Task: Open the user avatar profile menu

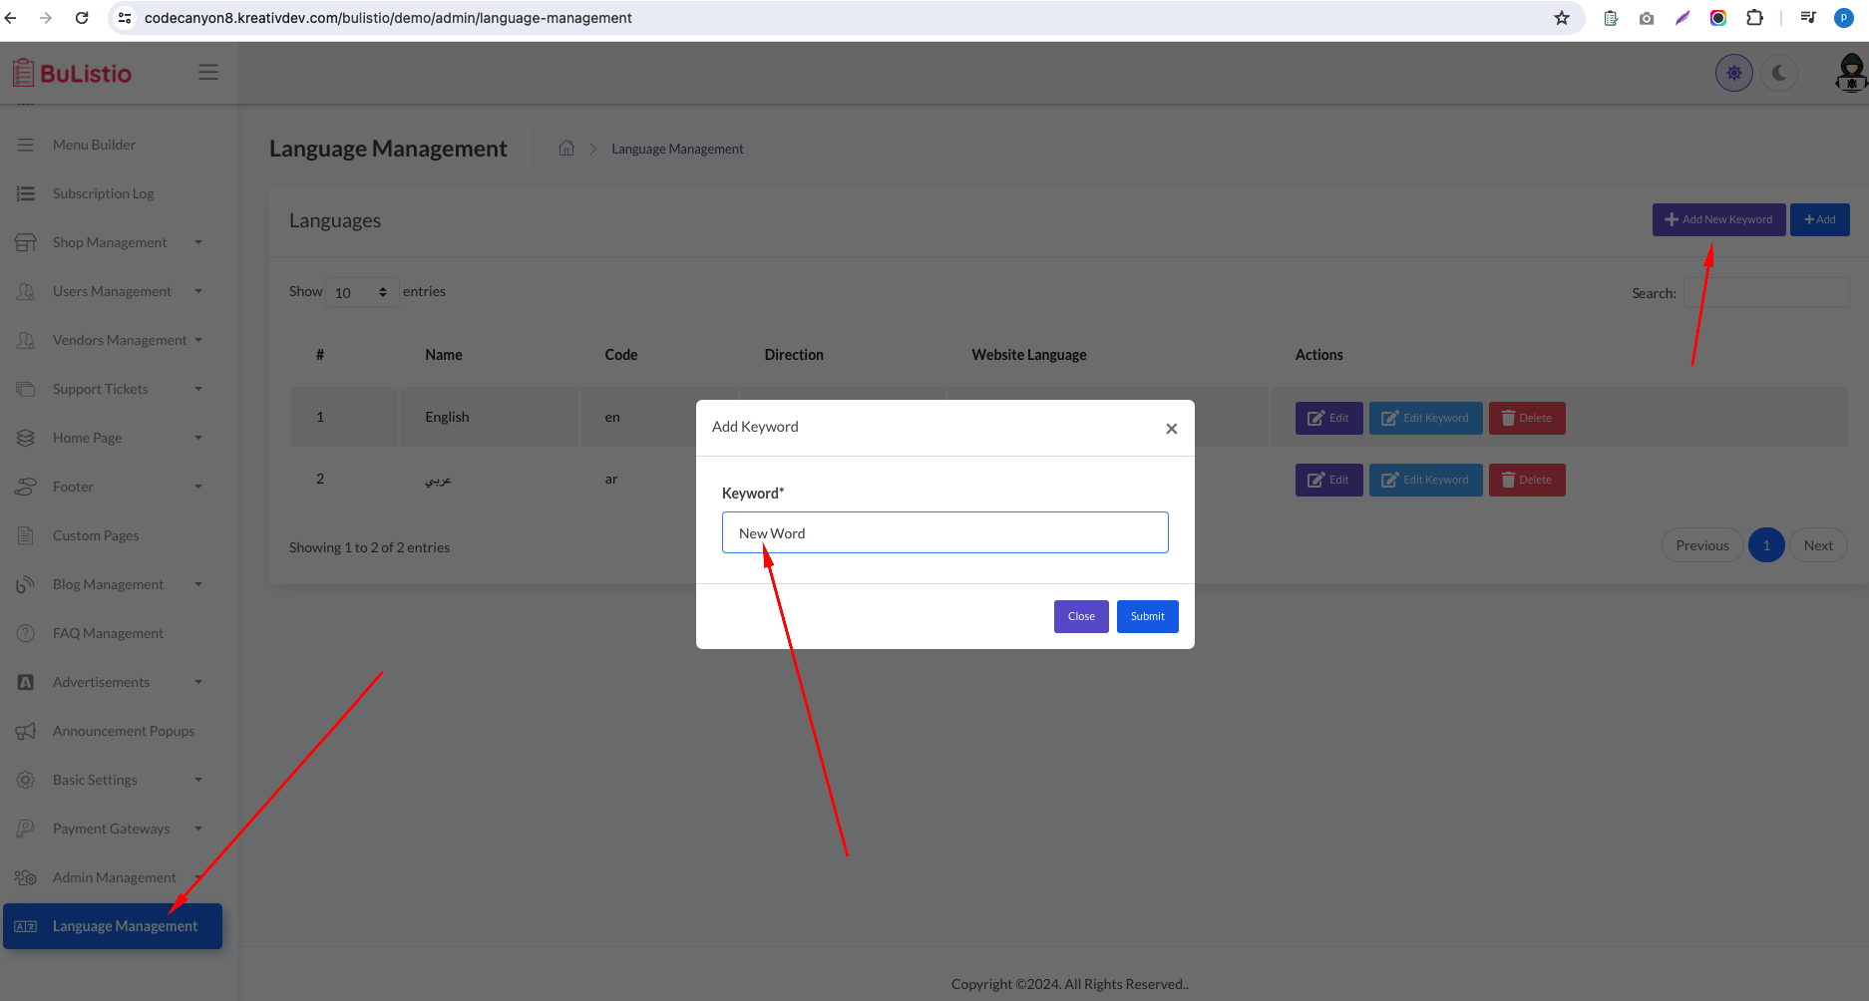Action: (x=1850, y=73)
